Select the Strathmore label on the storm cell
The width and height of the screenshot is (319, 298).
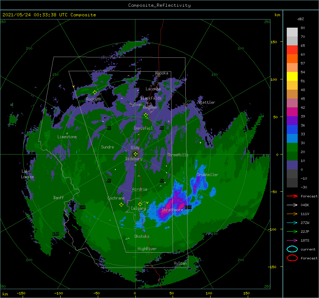click(x=172, y=210)
